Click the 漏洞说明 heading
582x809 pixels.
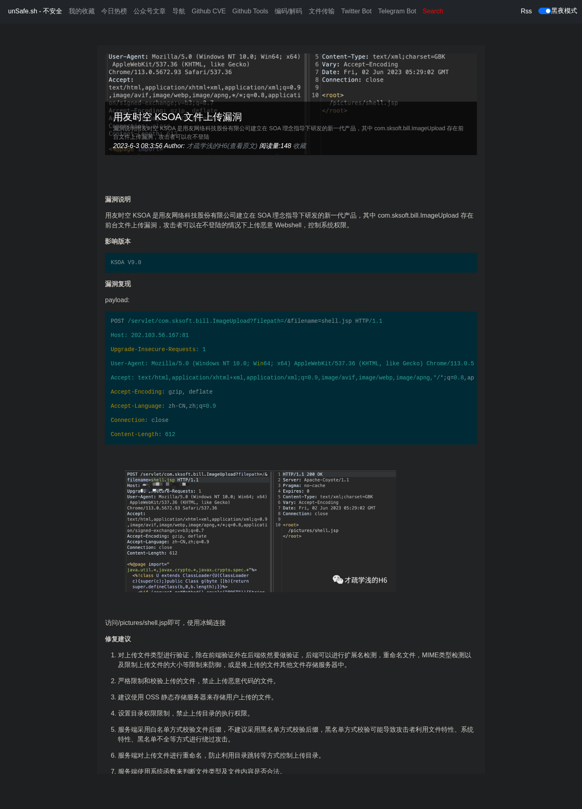click(118, 199)
